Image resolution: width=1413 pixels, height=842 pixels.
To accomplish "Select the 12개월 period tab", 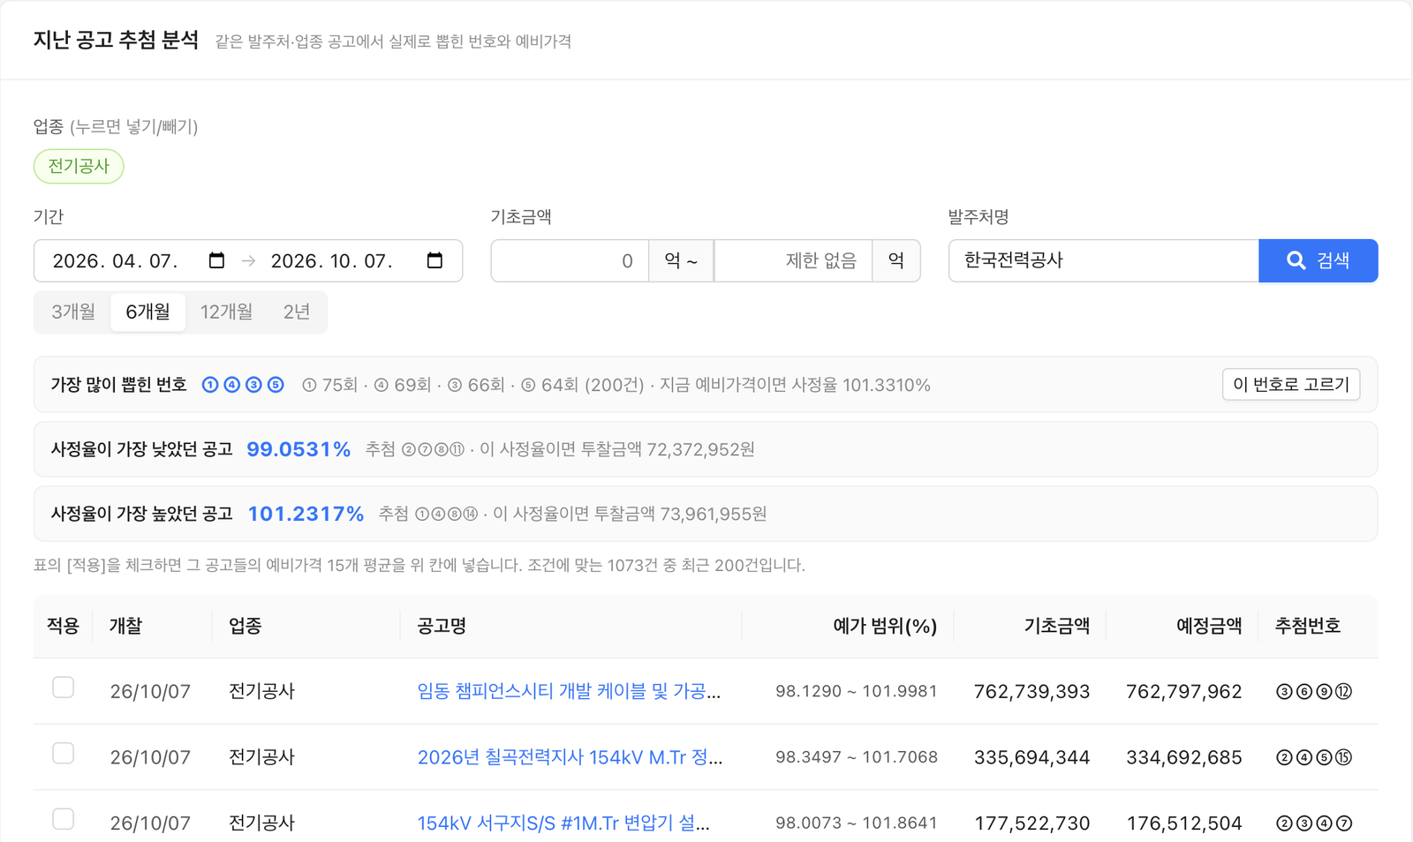I will tap(226, 312).
